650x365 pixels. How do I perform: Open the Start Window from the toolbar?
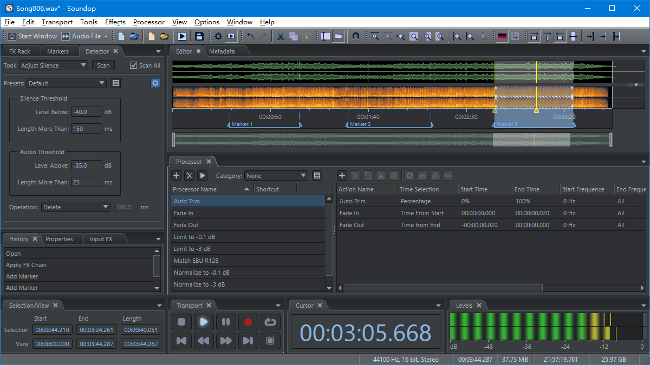coord(32,36)
